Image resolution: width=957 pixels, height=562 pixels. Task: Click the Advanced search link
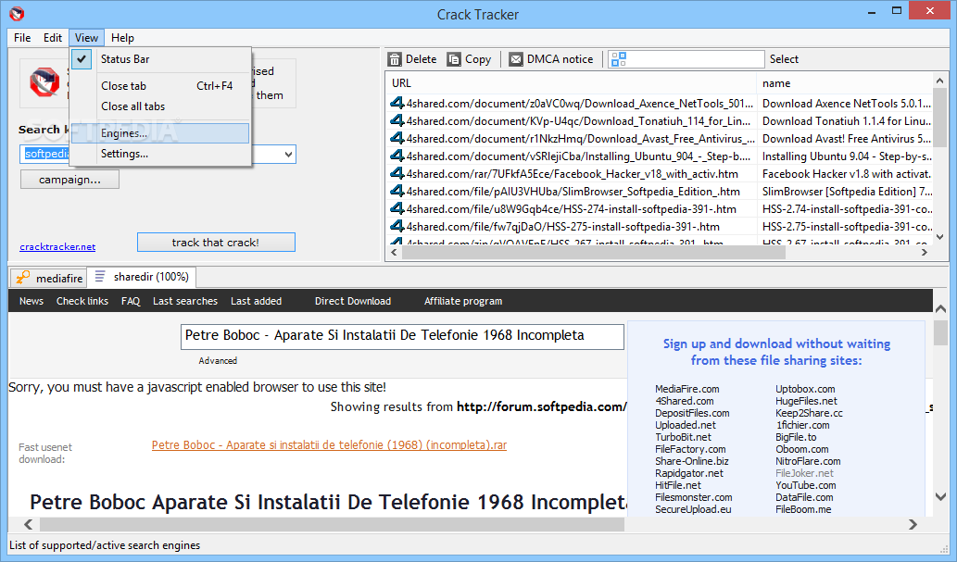(x=218, y=361)
